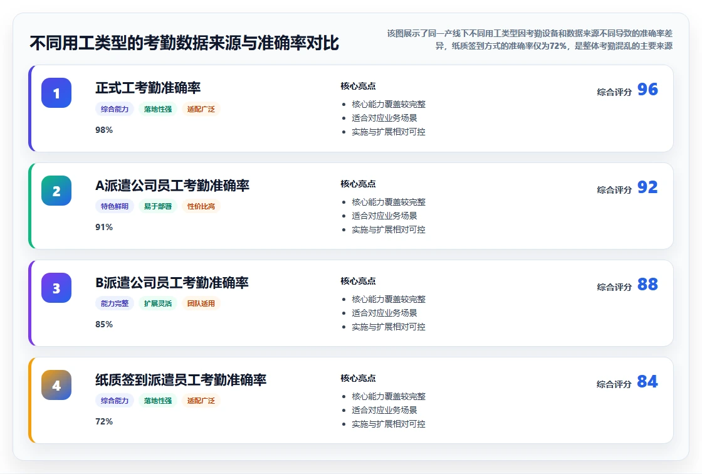
Task: Click the 综合能力 tag in 纸质签到 card
Action: point(115,401)
